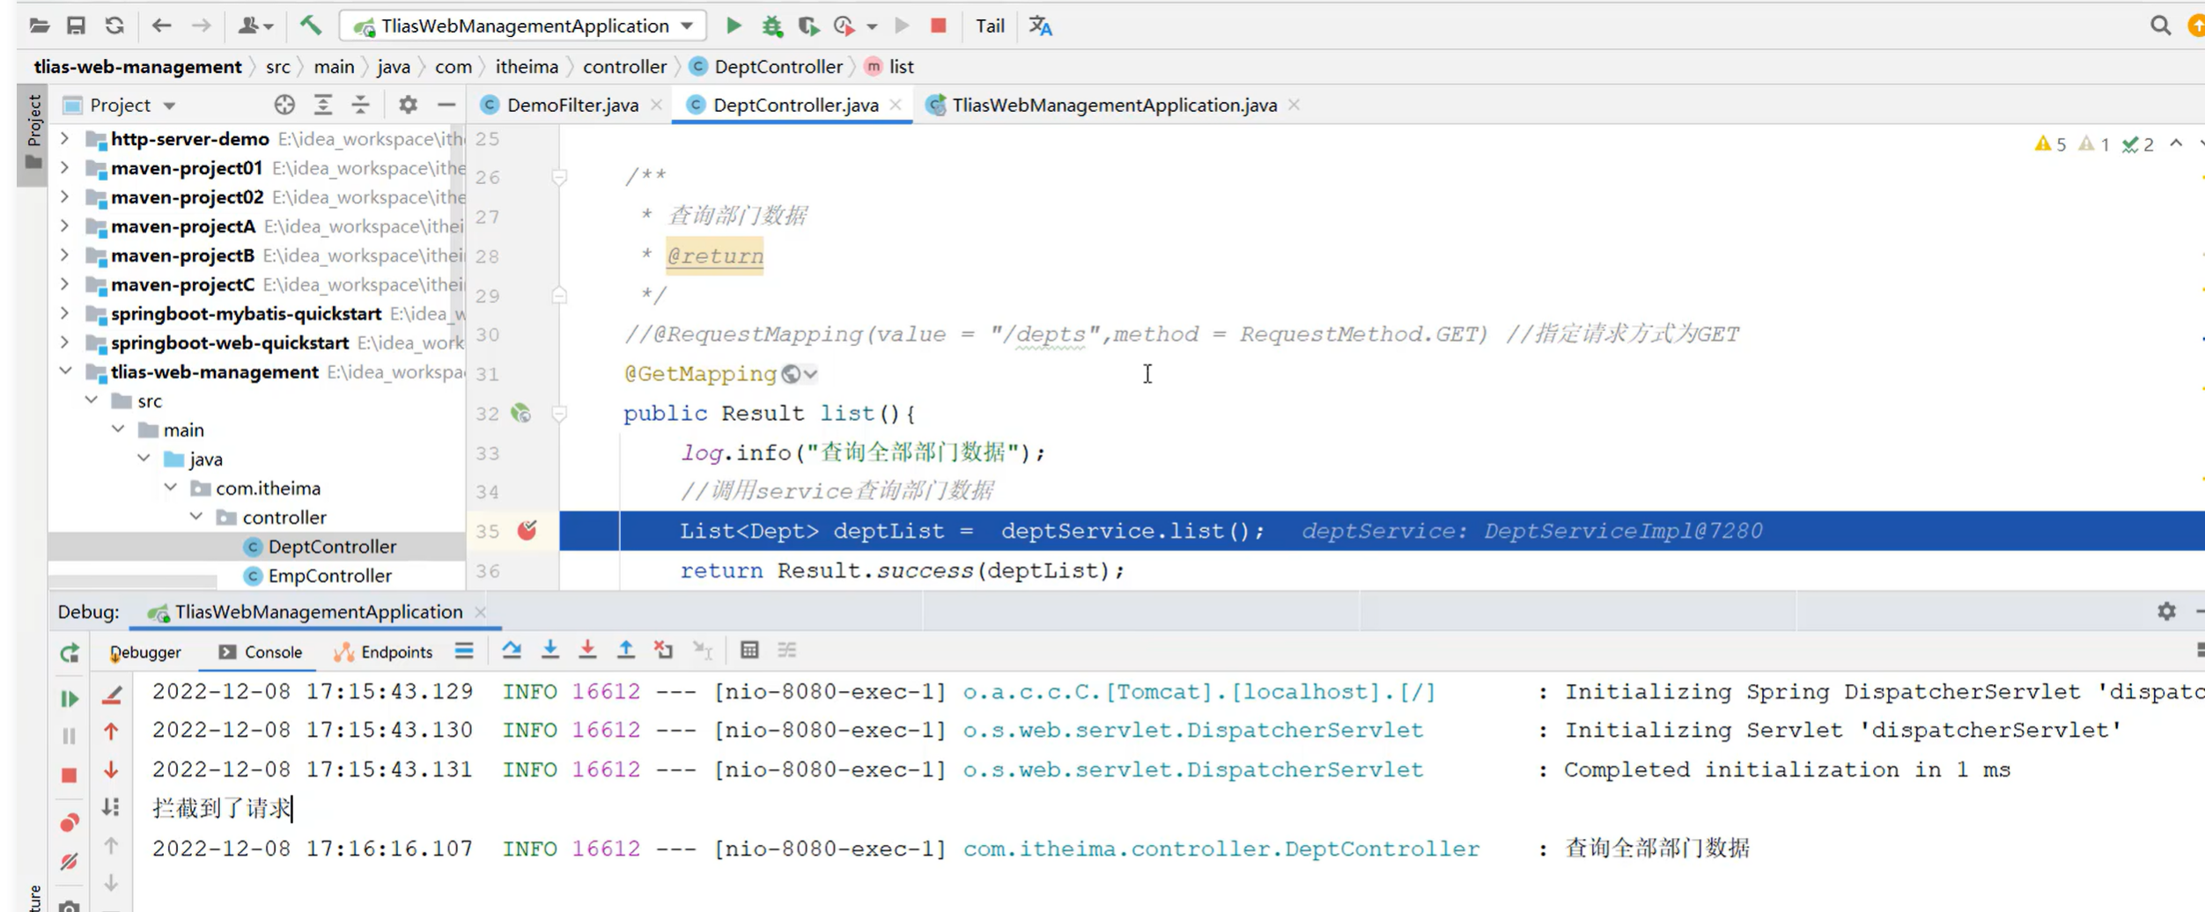The height and width of the screenshot is (912, 2205).
Task: Start a Debug session with the bug icon
Action: [772, 26]
